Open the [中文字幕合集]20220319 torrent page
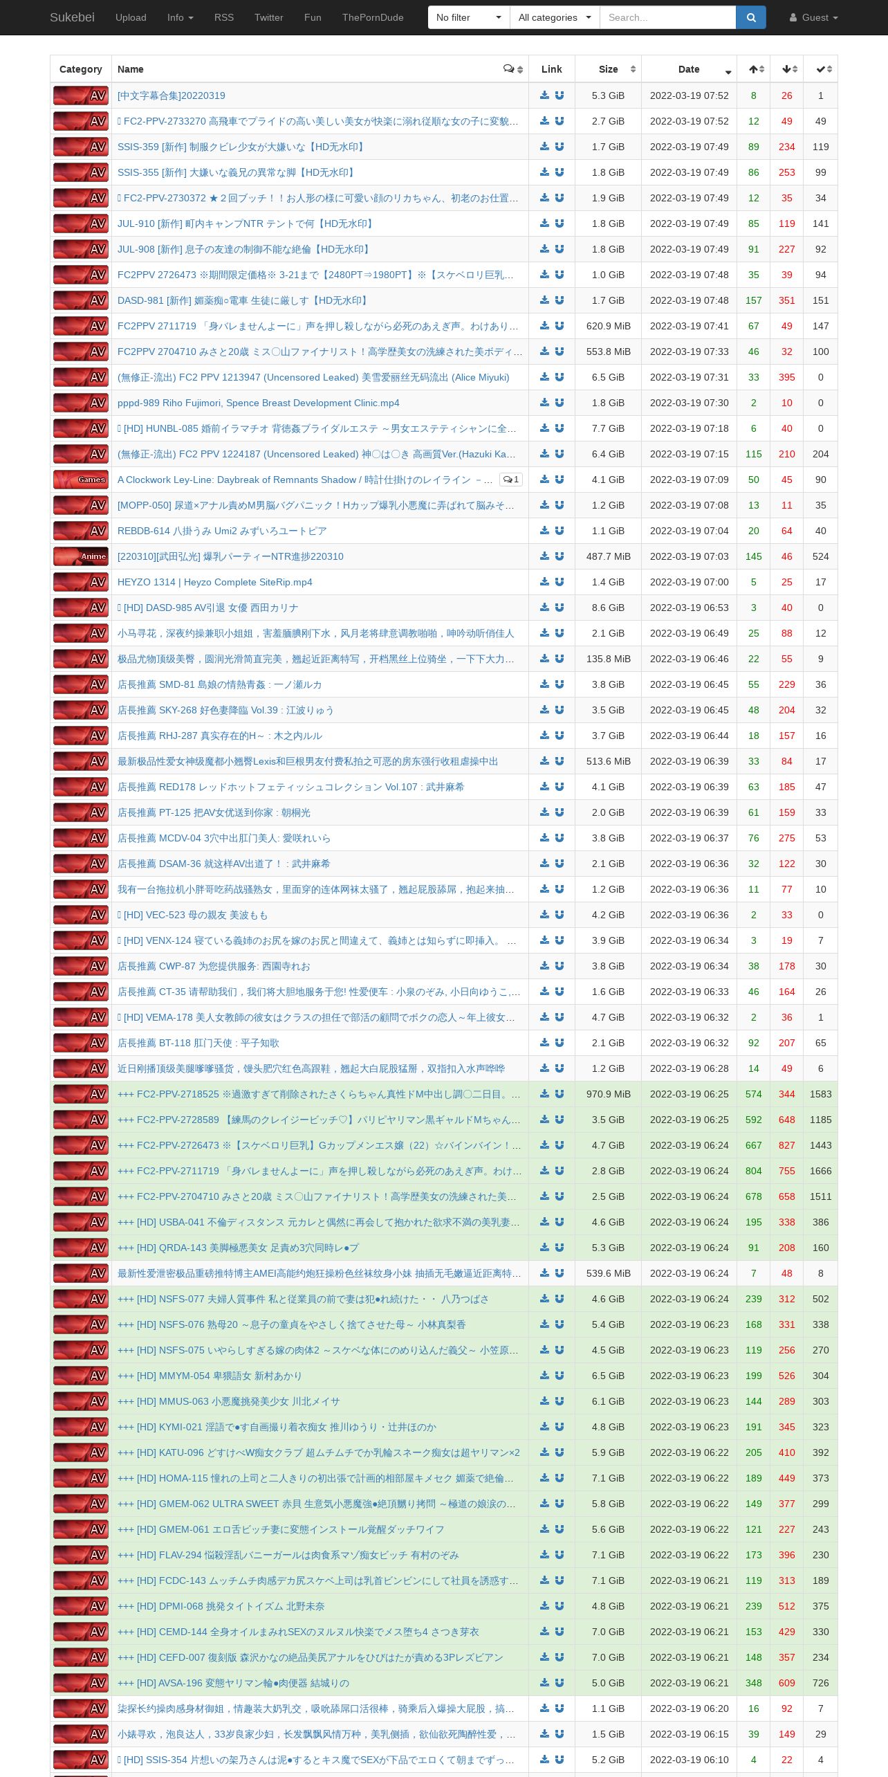This screenshot has height=1777, width=888. tap(172, 95)
